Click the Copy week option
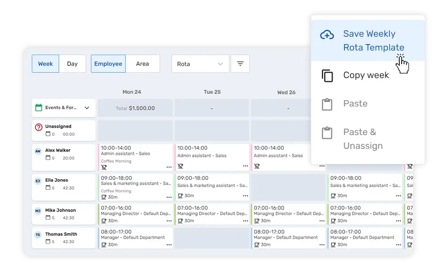Image resolution: width=443 pixels, height=277 pixels. point(366,75)
